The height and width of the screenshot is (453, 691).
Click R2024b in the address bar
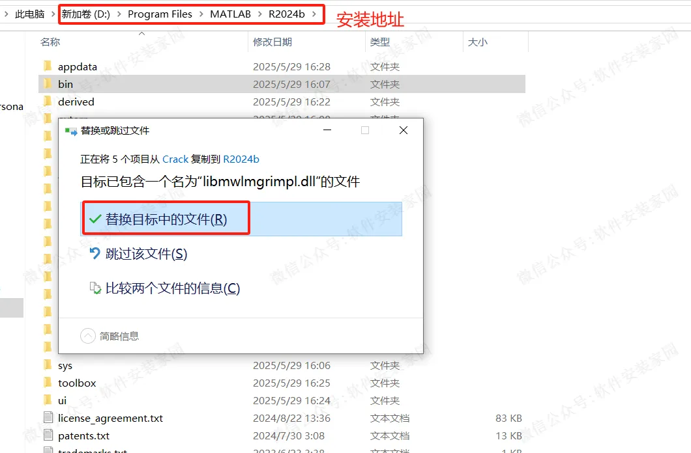pos(287,14)
